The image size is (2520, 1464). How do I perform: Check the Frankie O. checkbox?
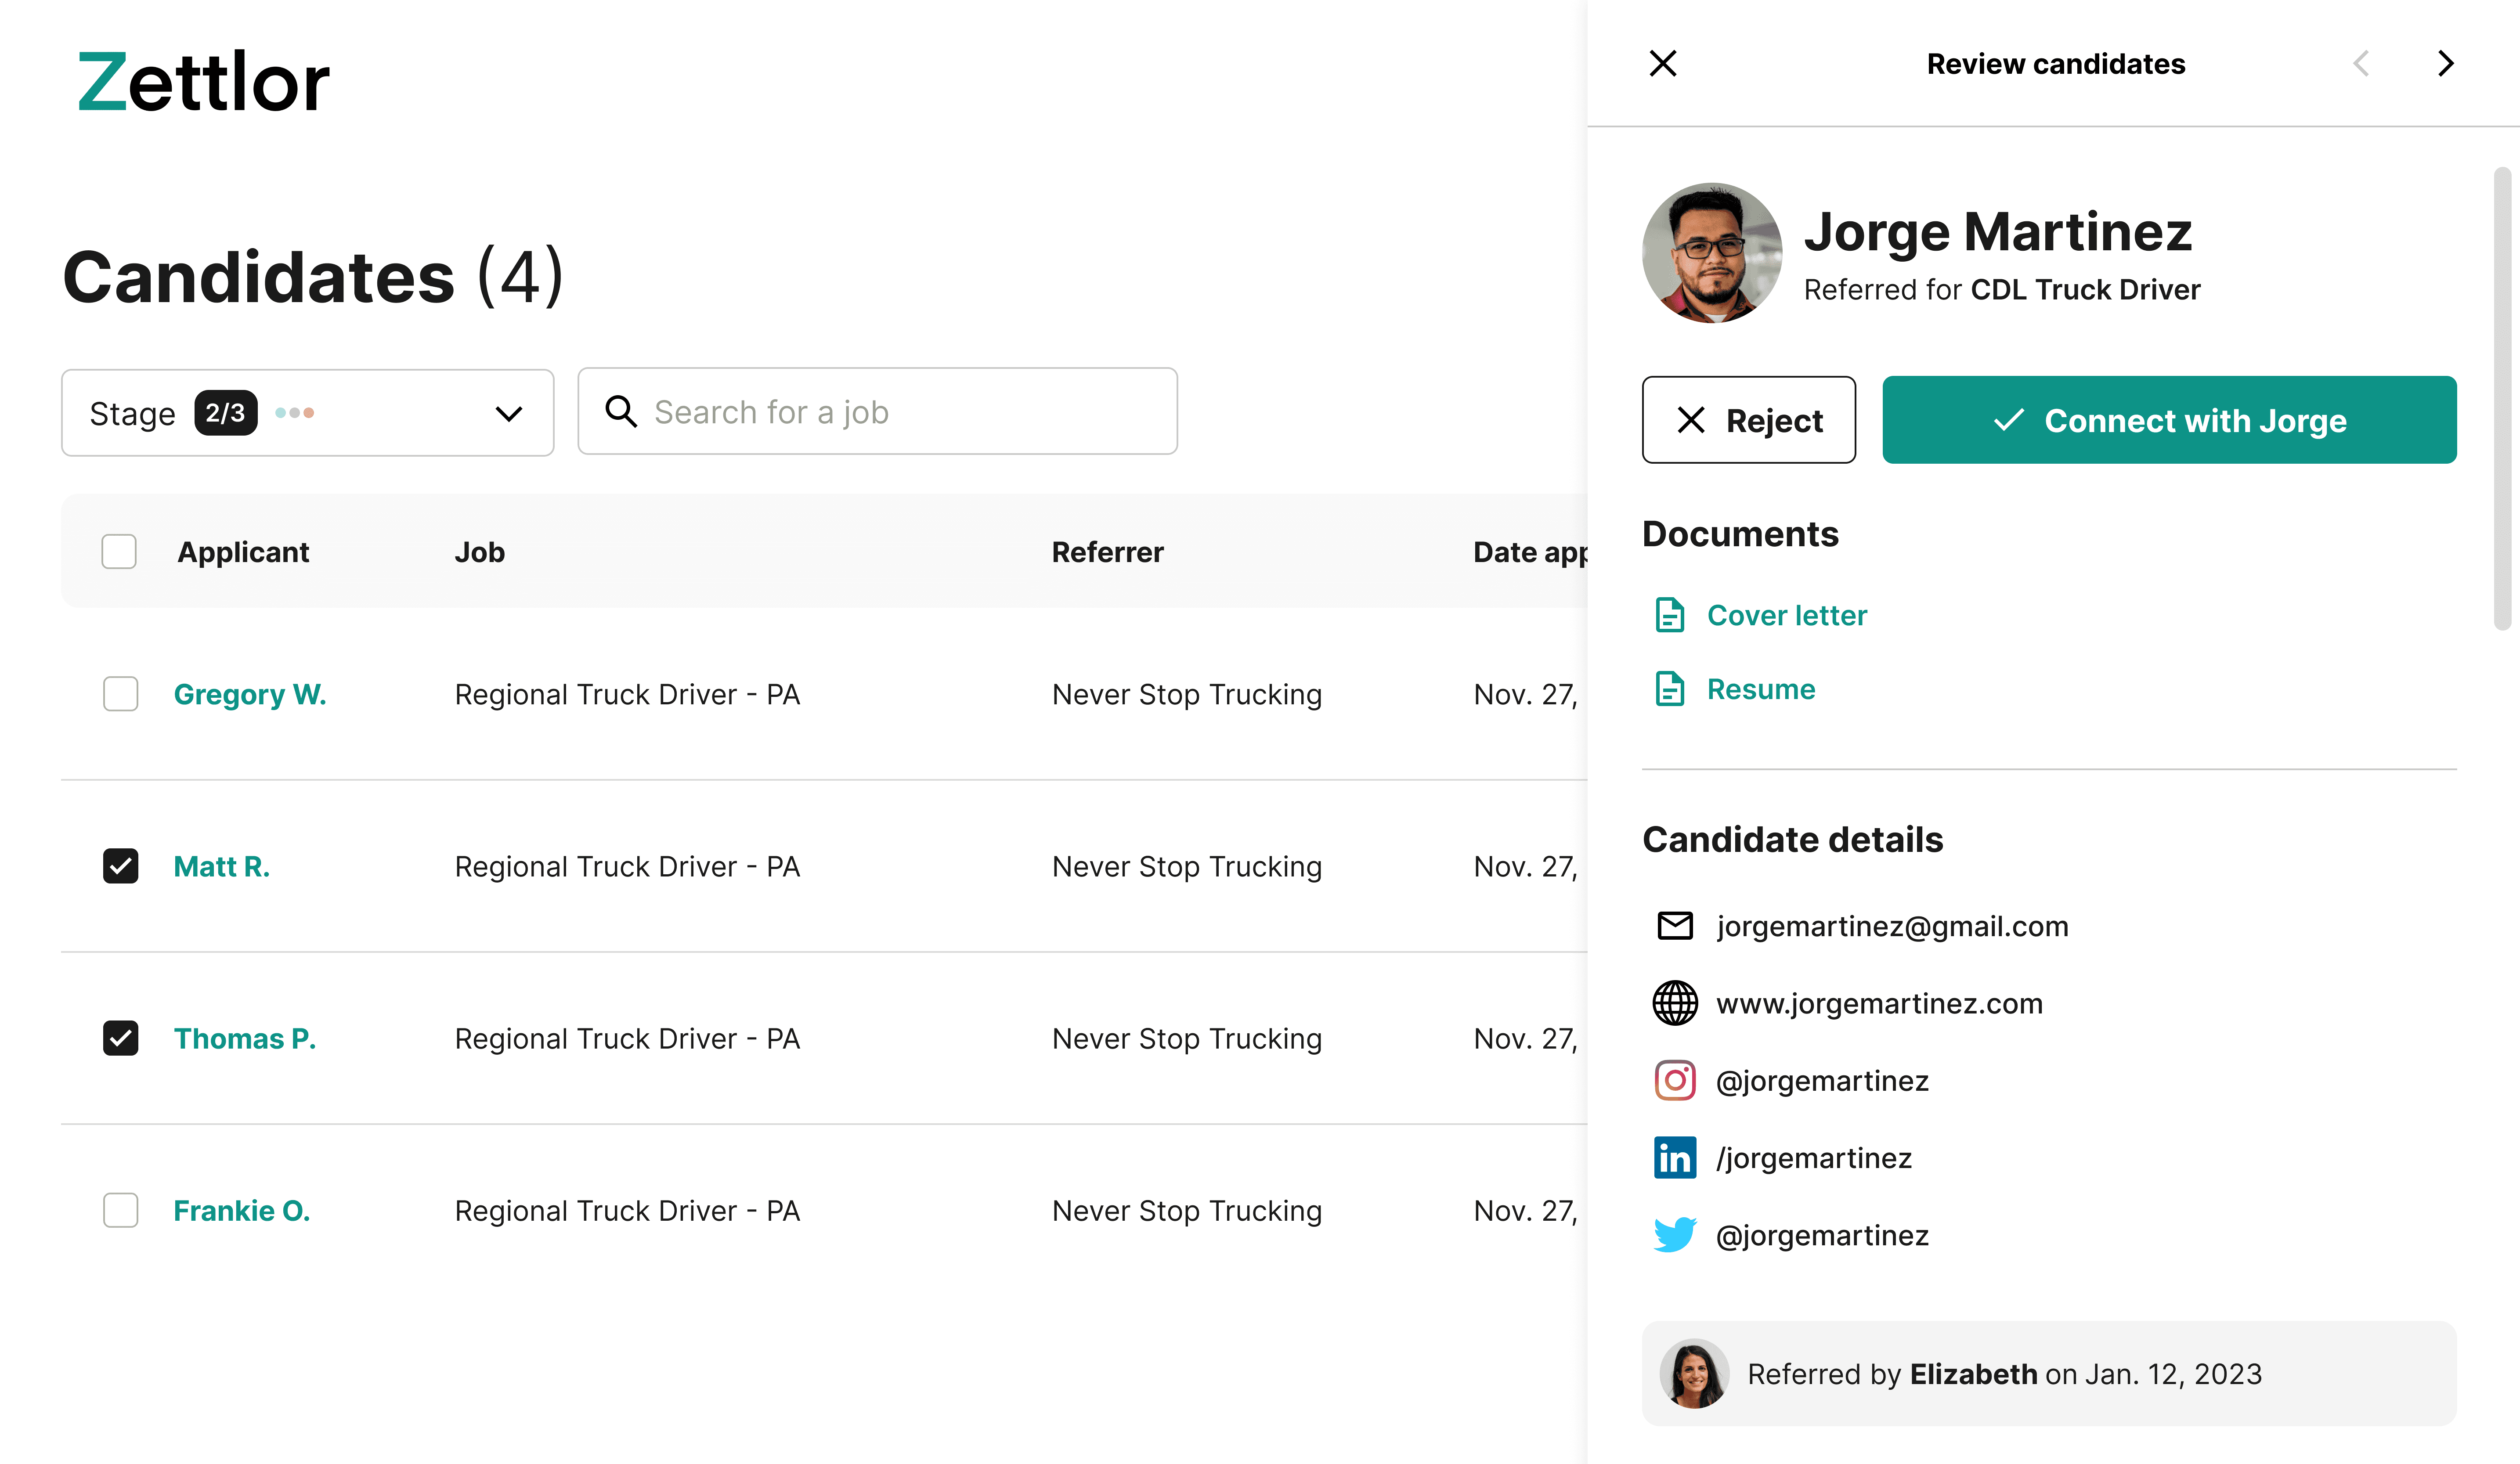121,1210
